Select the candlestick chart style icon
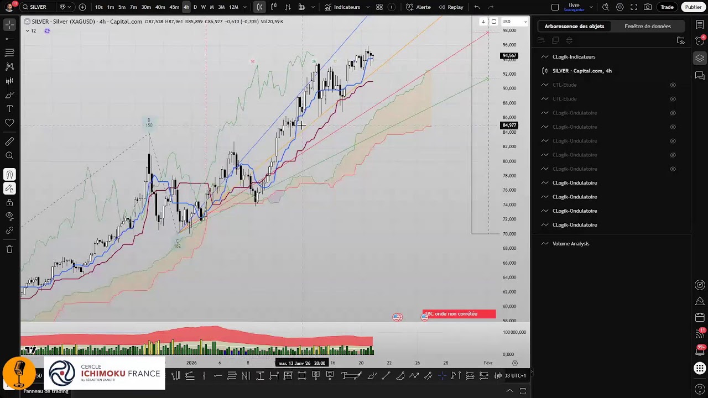This screenshot has width=708, height=398. pos(259,7)
